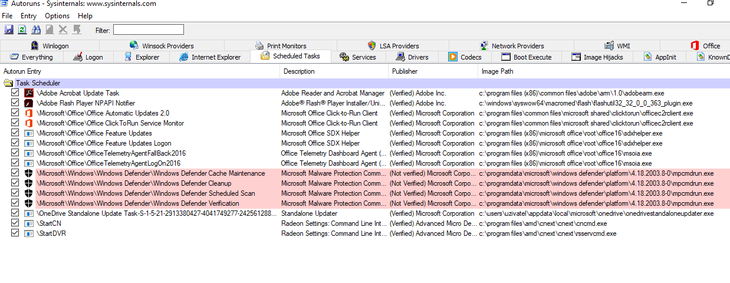This screenshot has width=730, height=283.
Task: Disable the StartDVR task checkbox
Action: pyautogui.click(x=15, y=233)
